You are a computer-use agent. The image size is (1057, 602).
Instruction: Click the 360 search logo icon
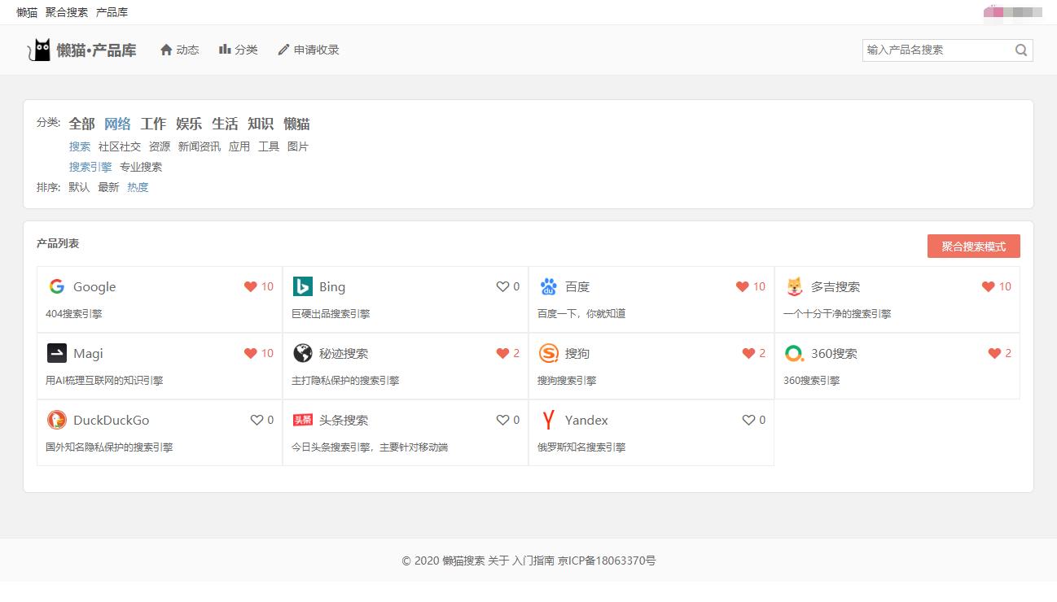pos(794,353)
